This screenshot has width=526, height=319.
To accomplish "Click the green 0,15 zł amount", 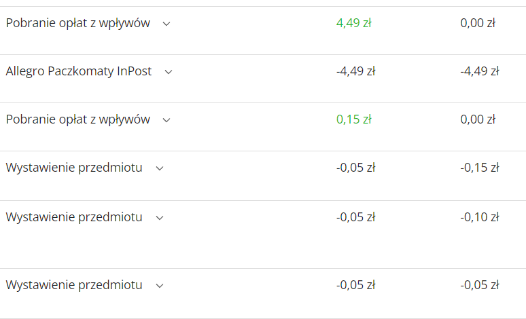I will click(x=353, y=119).
